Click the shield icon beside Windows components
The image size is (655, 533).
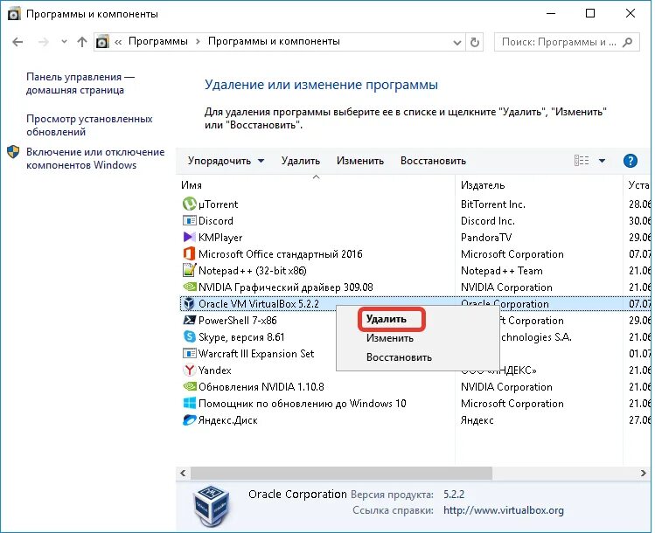coord(13,151)
